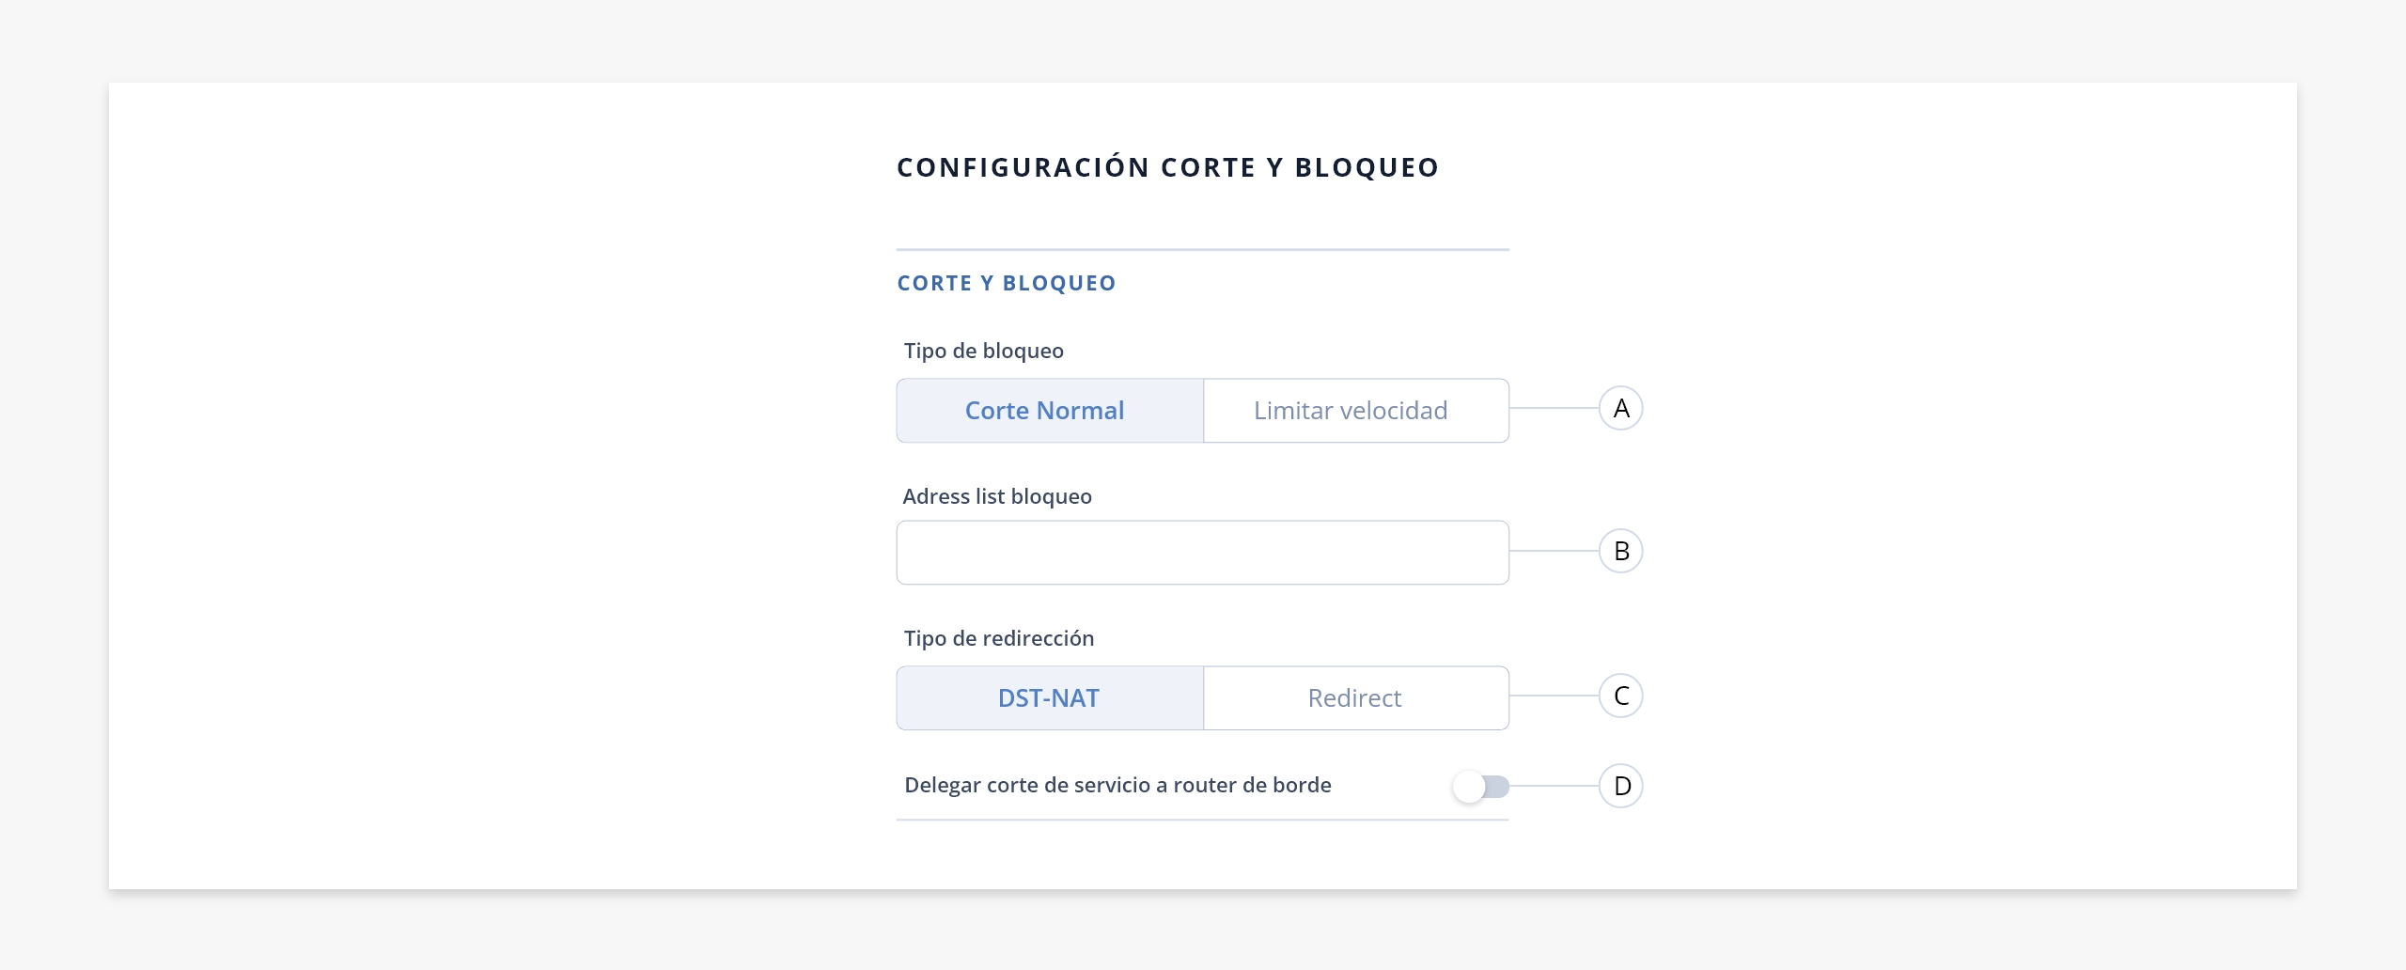Screen dimensions: 2406x970
Task: Click the Adress list bloqueo label
Action: [997, 496]
